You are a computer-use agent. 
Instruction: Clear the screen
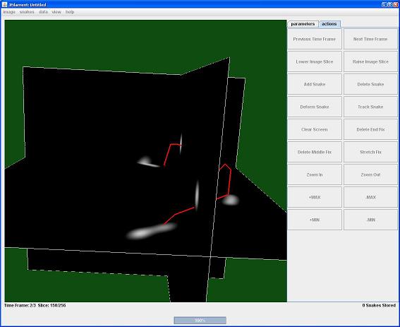point(315,129)
